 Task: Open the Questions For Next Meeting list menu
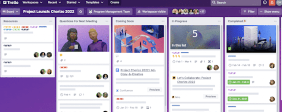107,21
